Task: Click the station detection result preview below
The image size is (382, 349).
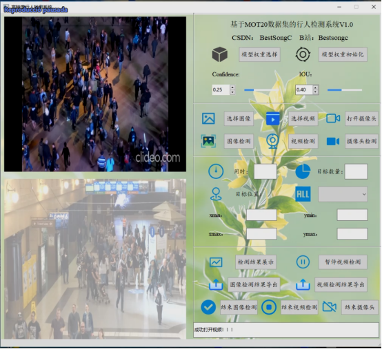Action: tap(95, 259)
